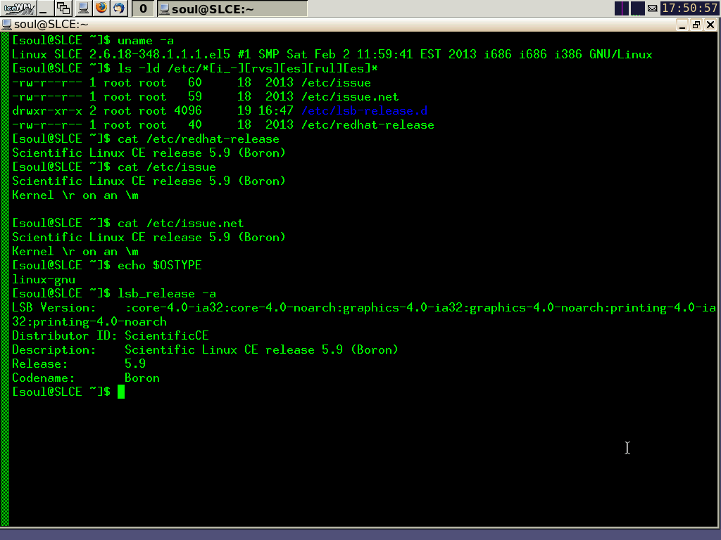721x540 pixels.
Task: Open the IceWM start menu
Action: coord(18,8)
